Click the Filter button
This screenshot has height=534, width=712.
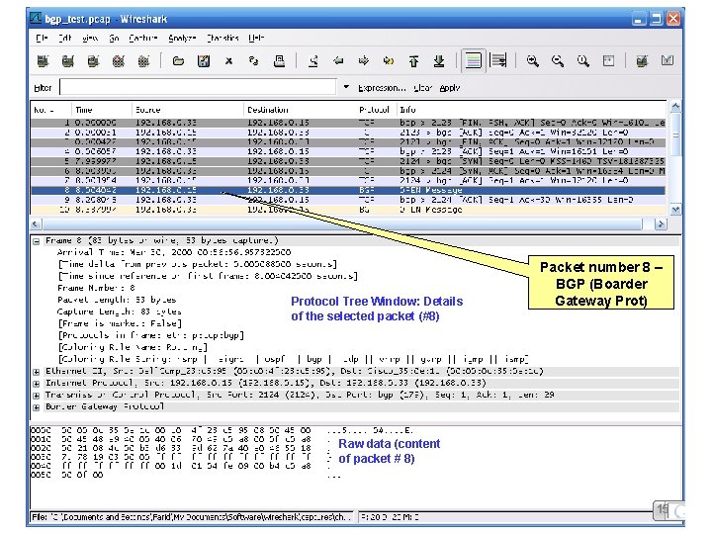coord(43,88)
